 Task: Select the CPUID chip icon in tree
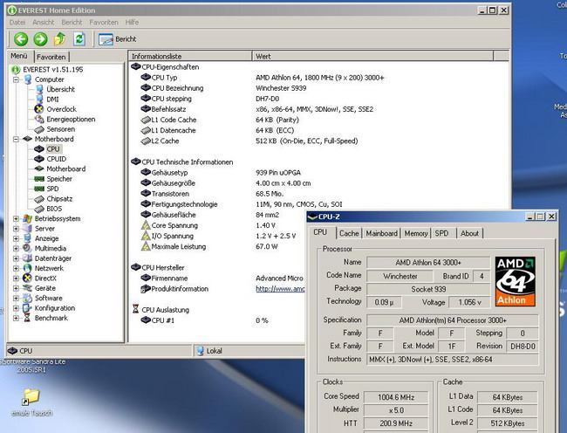coord(39,159)
